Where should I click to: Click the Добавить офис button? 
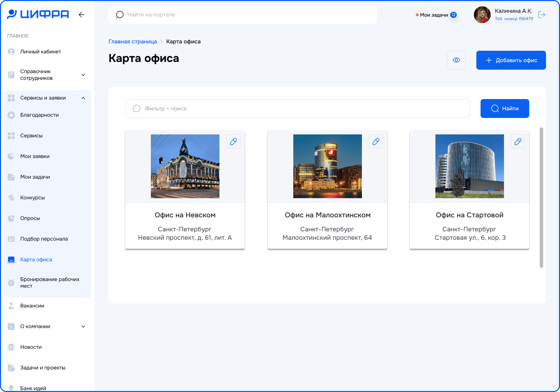(511, 60)
